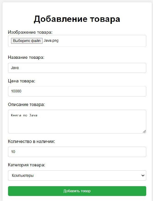
Task: Click the 'Изображение товара:' label
Action: (x=30, y=32)
